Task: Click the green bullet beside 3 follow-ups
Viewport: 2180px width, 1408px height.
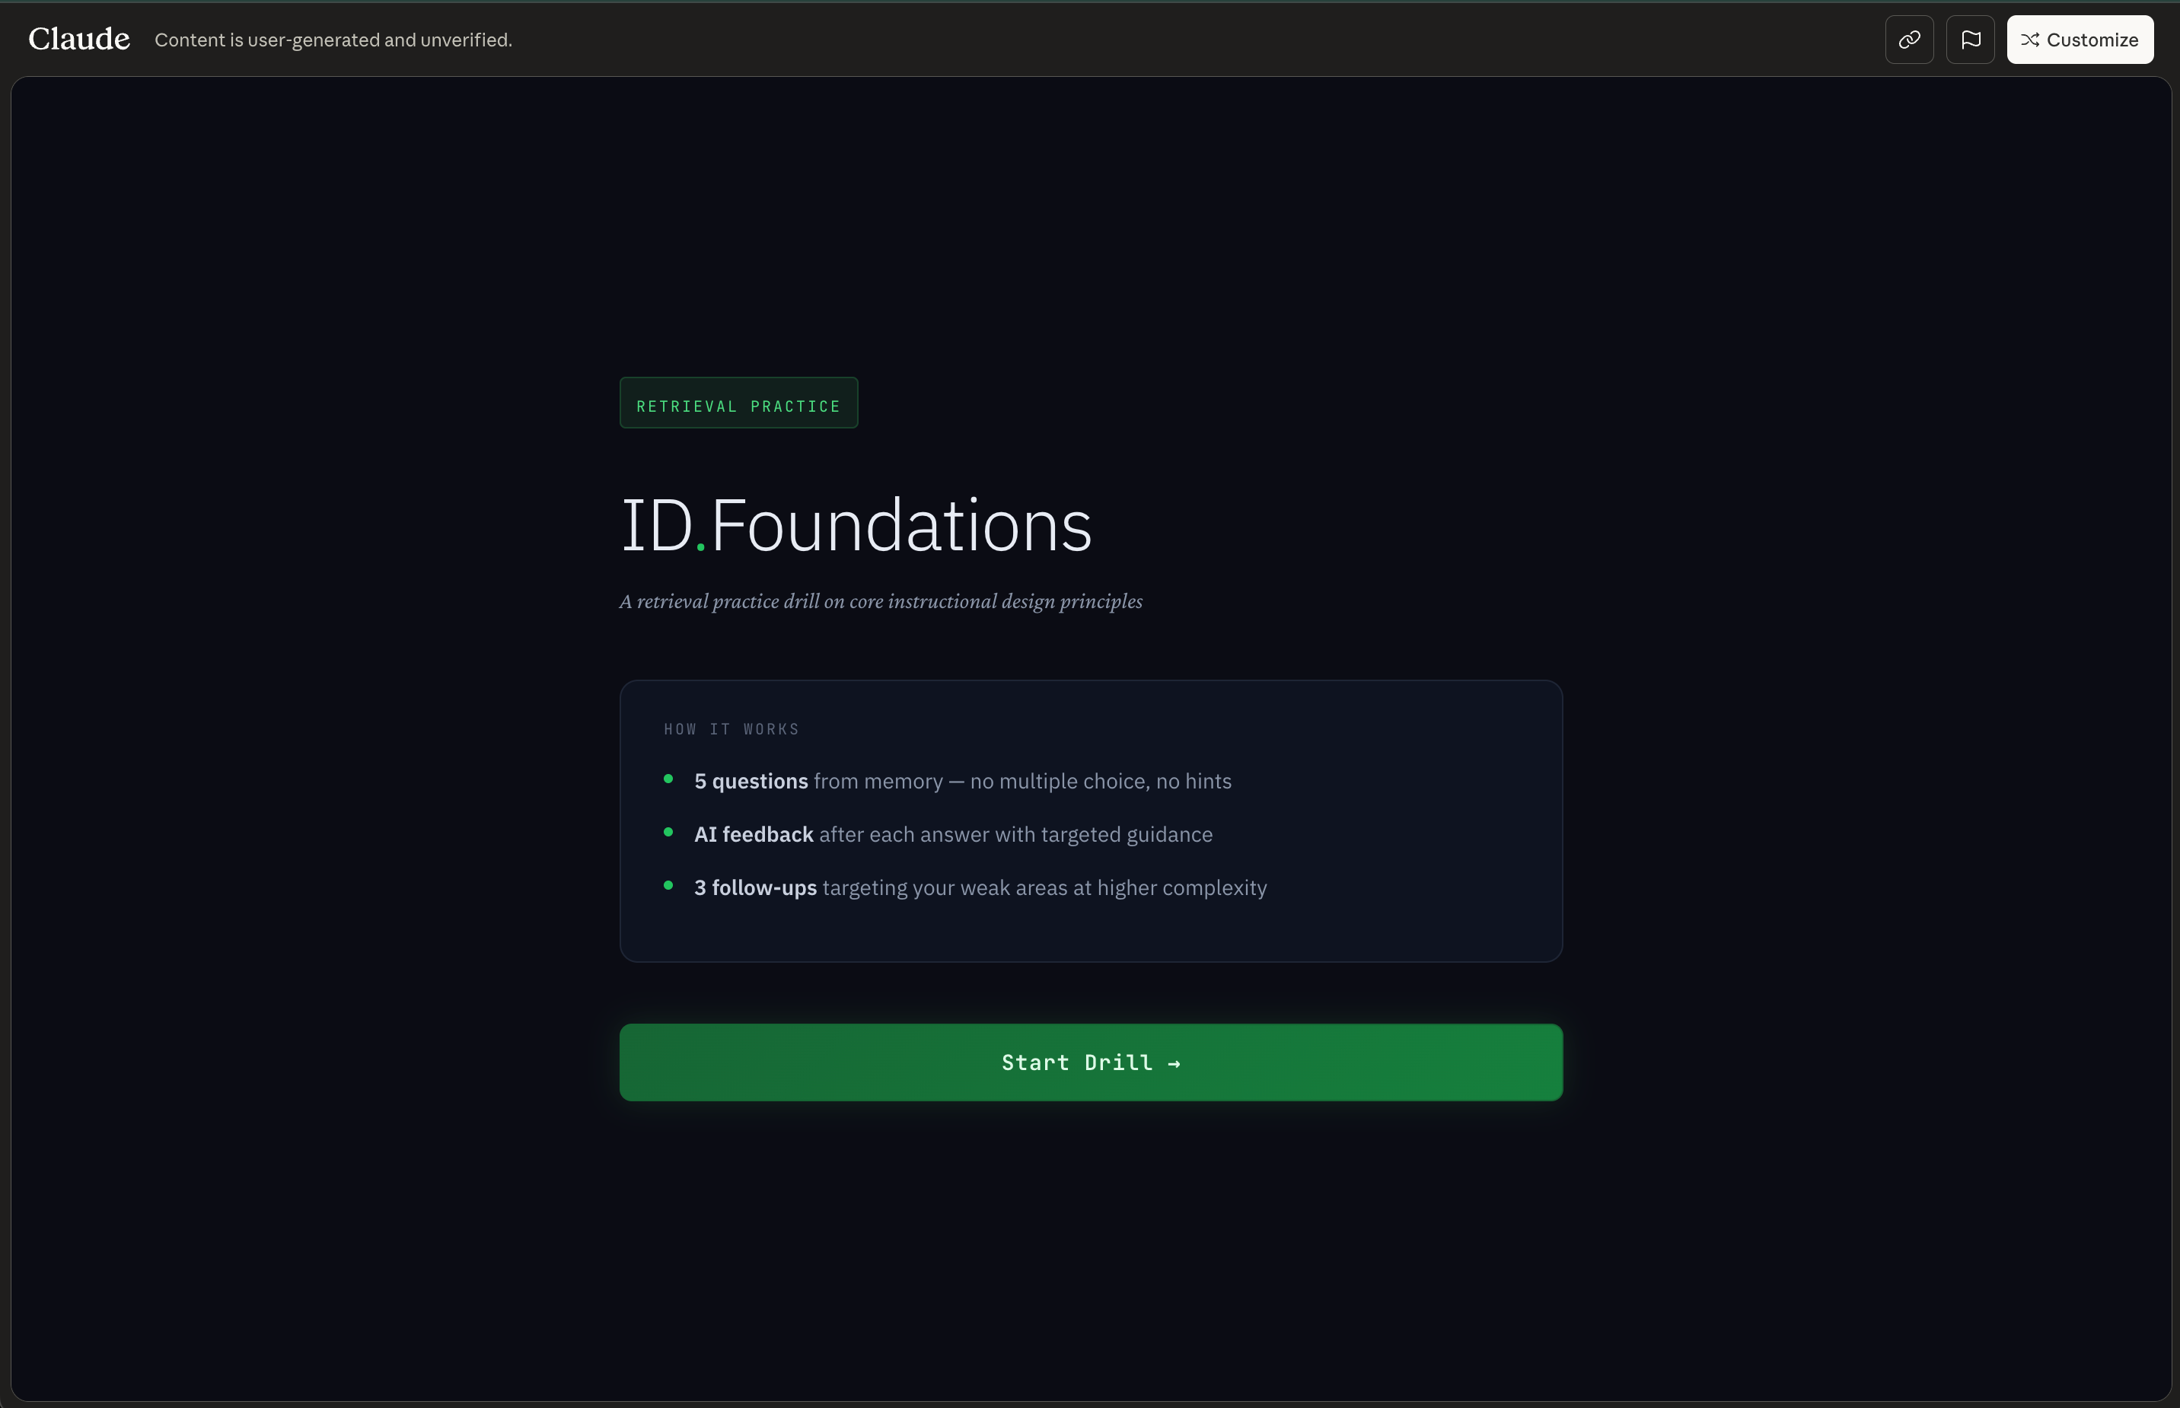Action: 668,885
